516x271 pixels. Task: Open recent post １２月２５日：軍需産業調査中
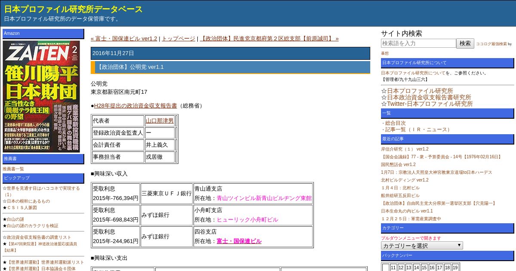tap(411, 219)
